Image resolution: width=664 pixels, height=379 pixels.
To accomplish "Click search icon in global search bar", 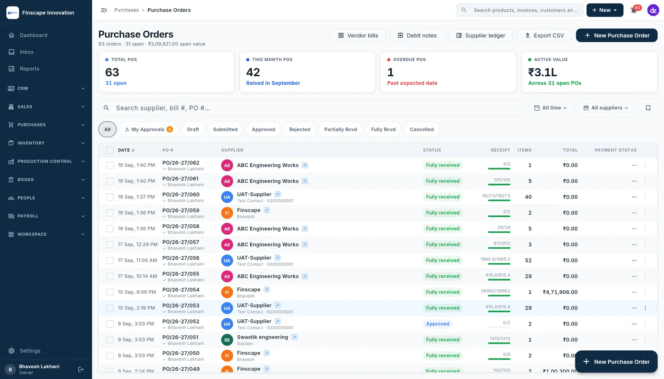I will [464, 10].
